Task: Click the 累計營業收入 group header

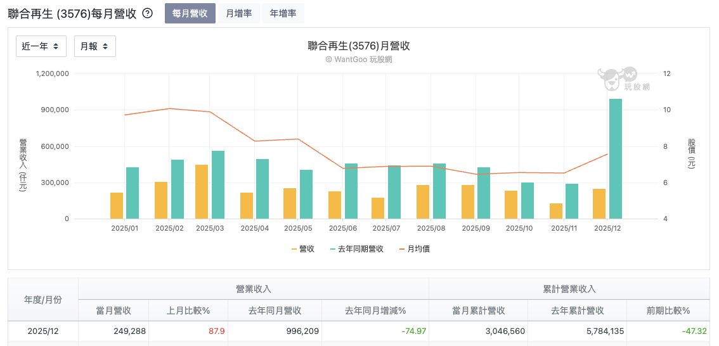Action: [569, 289]
